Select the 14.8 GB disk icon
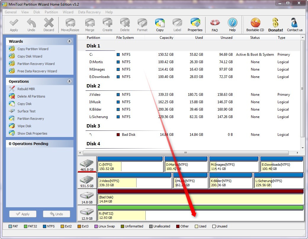The width and height of the screenshot is (308, 239). (87, 197)
